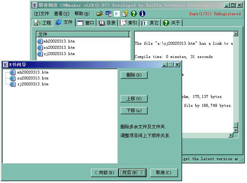Open the 查看 (View) menu

tap(61, 14)
